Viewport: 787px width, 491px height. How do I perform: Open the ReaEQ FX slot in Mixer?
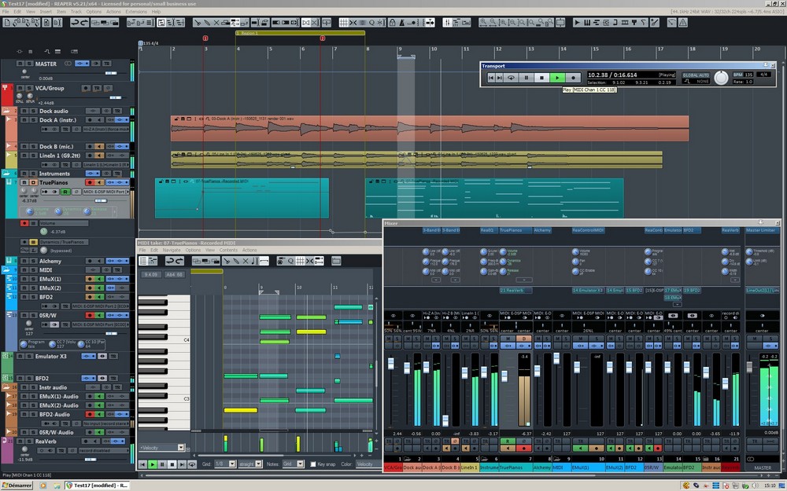click(x=487, y=230)
